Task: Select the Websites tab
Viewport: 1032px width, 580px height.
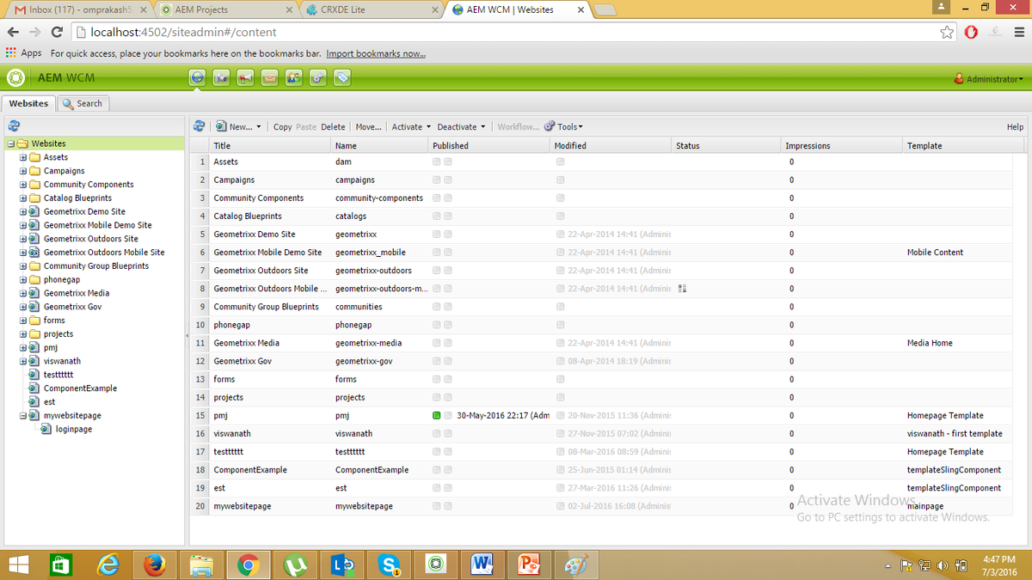Action: pos(29,103)
